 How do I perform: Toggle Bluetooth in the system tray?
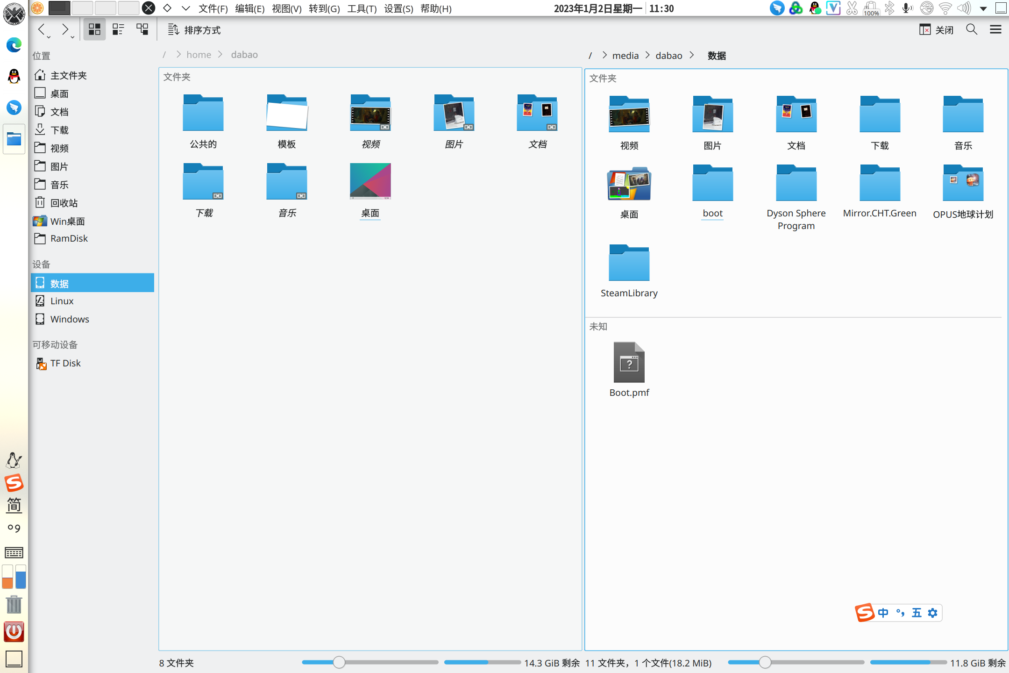click(x=889, y=8)
